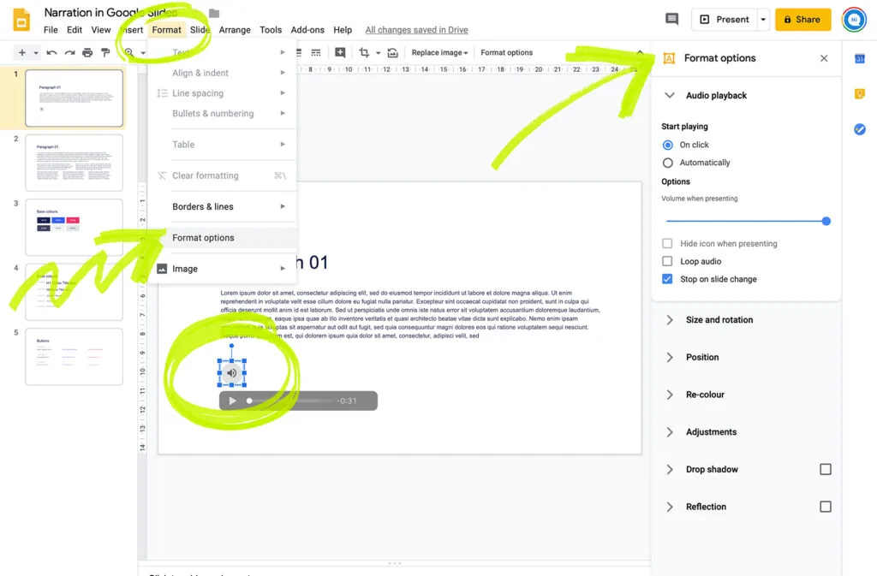Image resolution: width=877 pixels, height=576 pixels.
Task: Enable the Reflection checkbox
Action: pyautogui.click(x=825, y=507)
